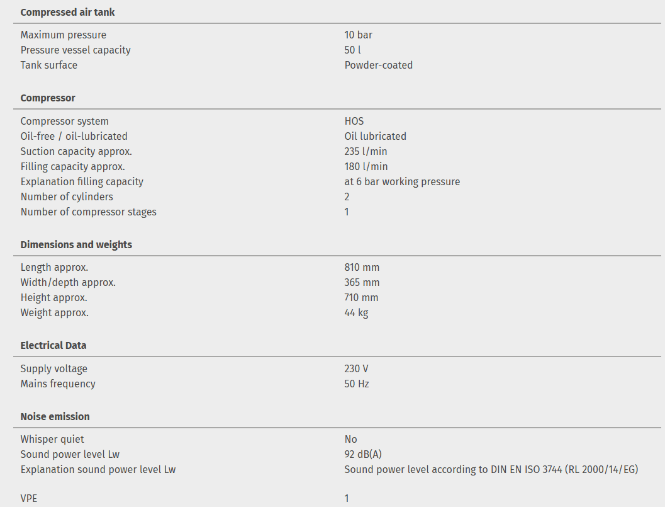Click the Whisper quiet label
This screenshot has height=507, width=665.
coord(52,439)
